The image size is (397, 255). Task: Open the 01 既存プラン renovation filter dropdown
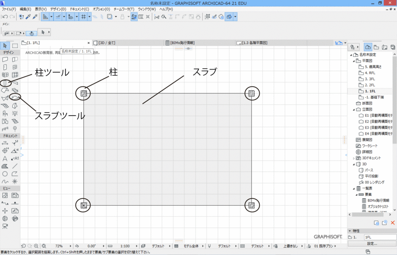(335, 246)
